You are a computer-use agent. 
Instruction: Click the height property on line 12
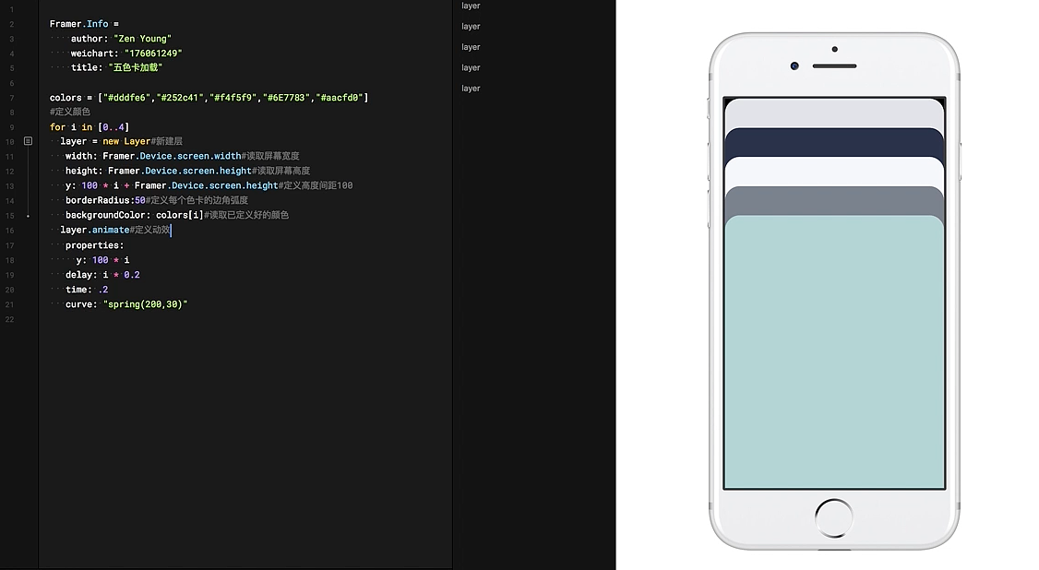click(84, 171)
